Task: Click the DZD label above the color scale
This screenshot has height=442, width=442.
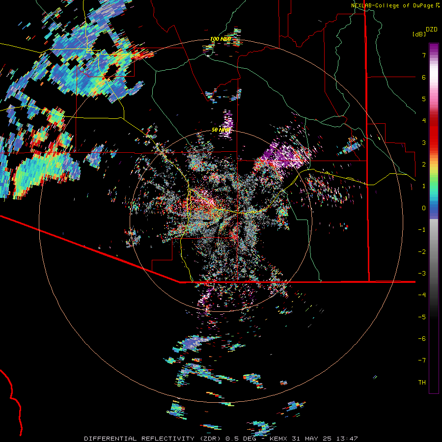Action: pyautogui.click(x=432, y=29)
